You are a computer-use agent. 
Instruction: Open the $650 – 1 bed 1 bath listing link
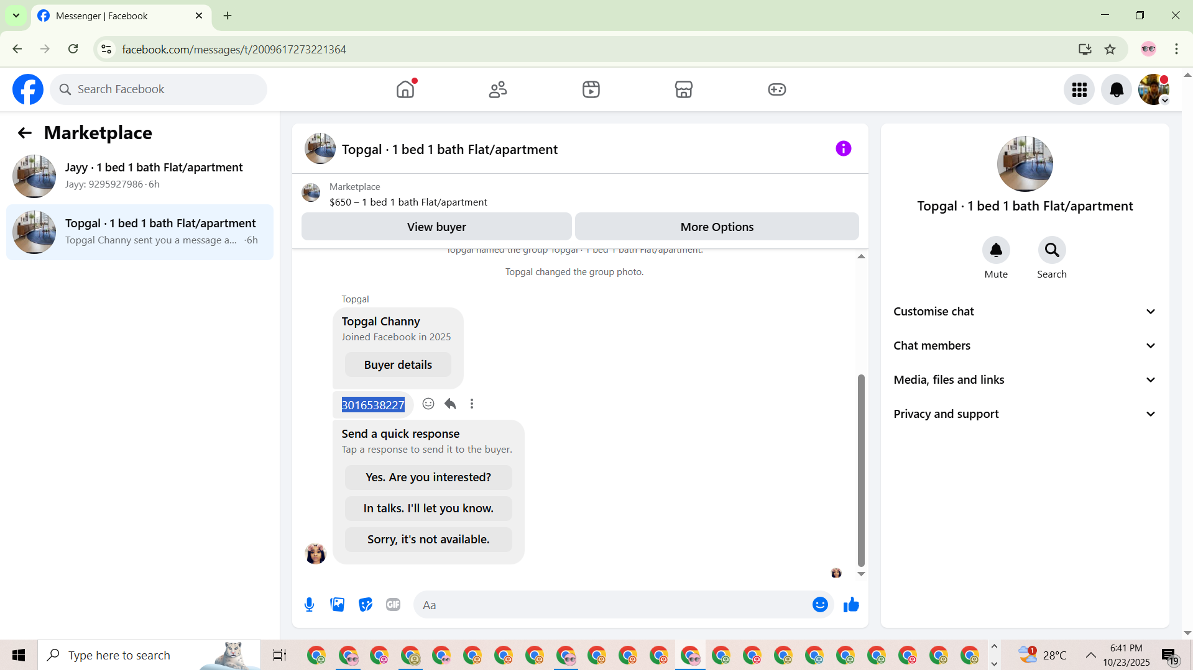tap(408, 202)
